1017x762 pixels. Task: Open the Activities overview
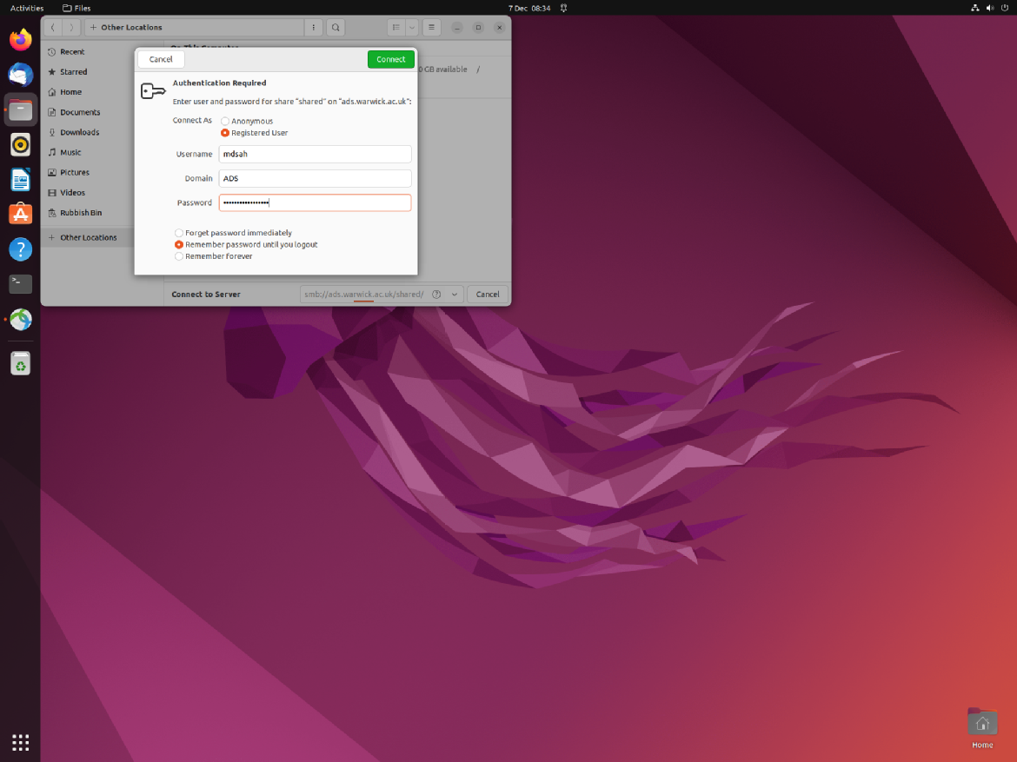27,8
